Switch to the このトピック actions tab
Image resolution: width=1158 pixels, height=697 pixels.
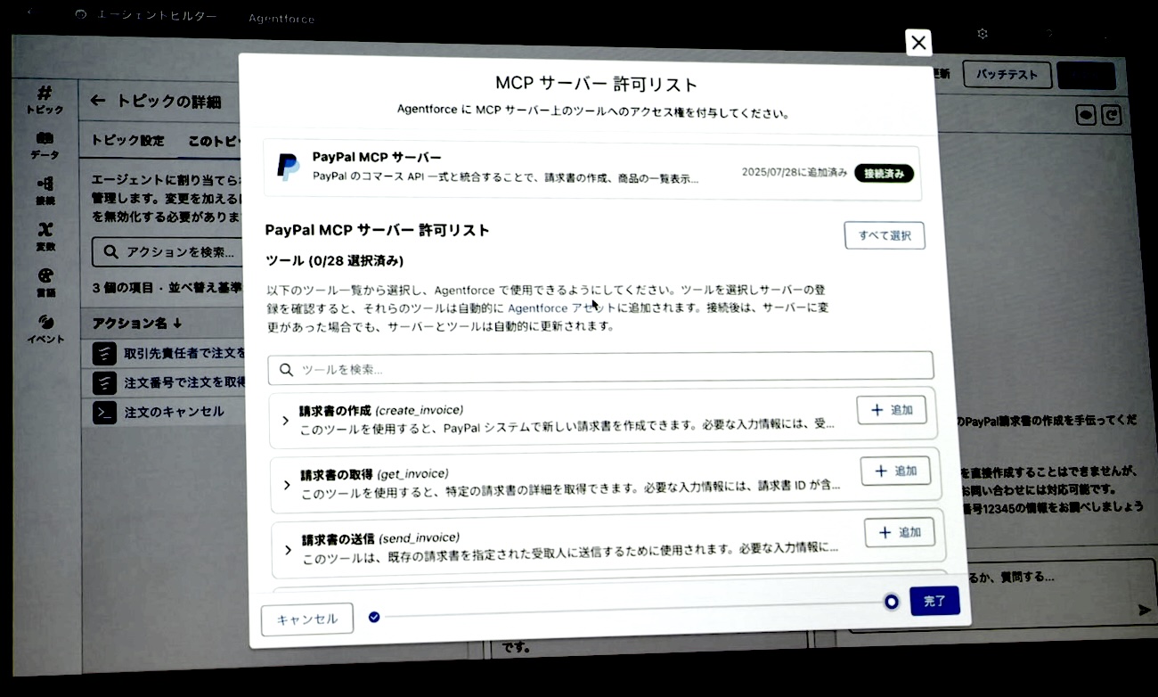[x=213, y=141]
